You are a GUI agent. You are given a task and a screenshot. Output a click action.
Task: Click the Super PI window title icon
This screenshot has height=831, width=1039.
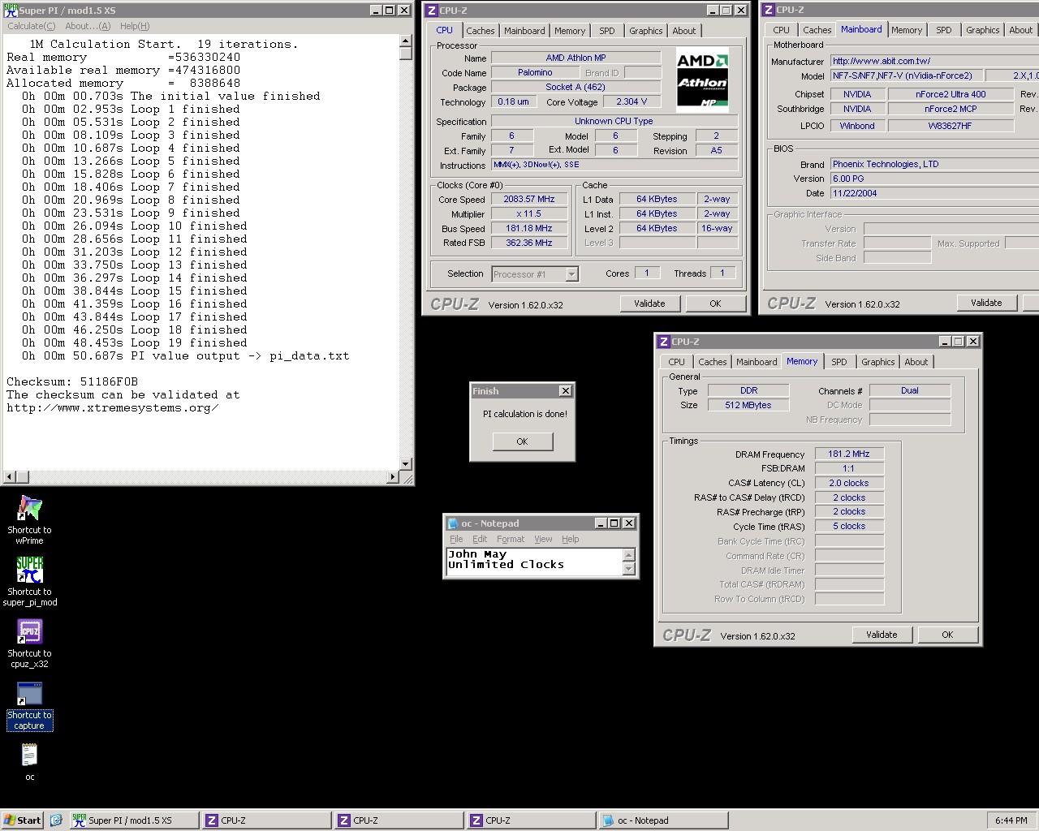[x=11, y=11]
